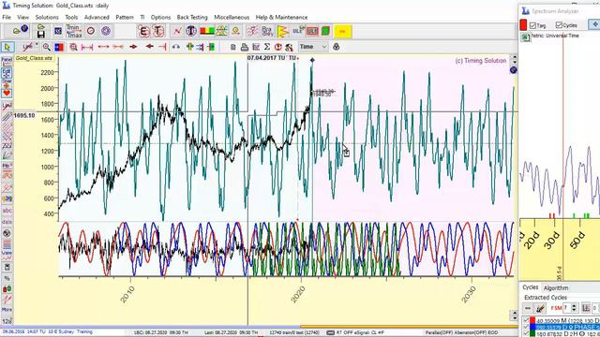This screenshot has width=600, height=337.
Task: Click the red right arrow icon
Action: point(133,47)
